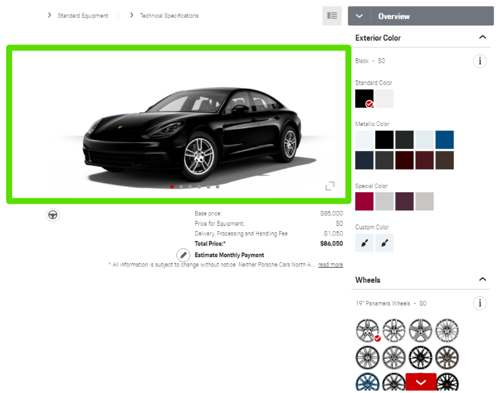Open the Standard Equipment section

point(83,16)
